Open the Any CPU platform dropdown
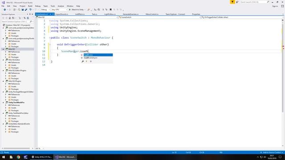This screenshot has height=160, width=285. click(x=59, y=10)
